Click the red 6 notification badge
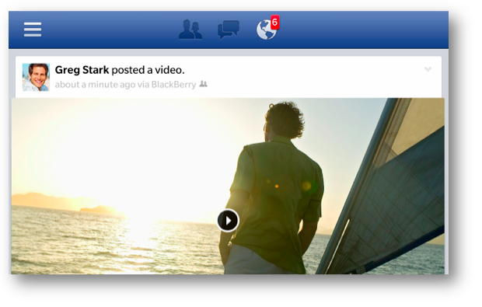The image size is (482, 307). pyautogui.click(x=274, y=22)
